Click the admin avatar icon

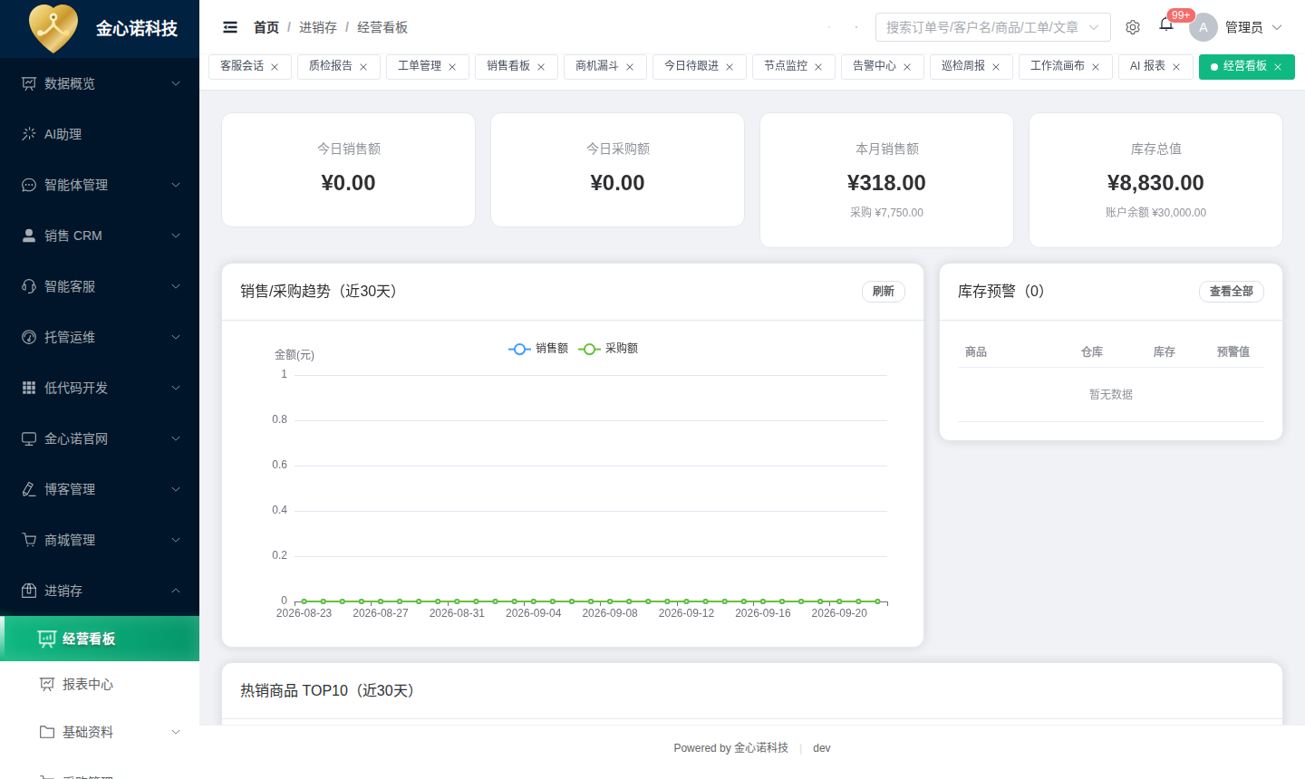point(1203,27)
